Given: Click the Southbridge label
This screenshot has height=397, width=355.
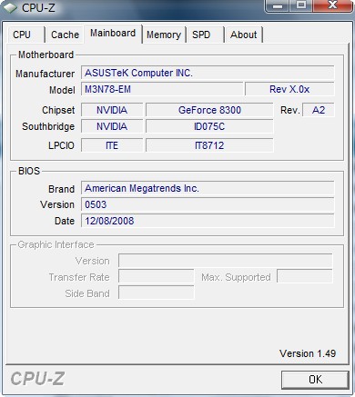Looking at the screenshot, I should pyautogui.click(x=48, y=126).
